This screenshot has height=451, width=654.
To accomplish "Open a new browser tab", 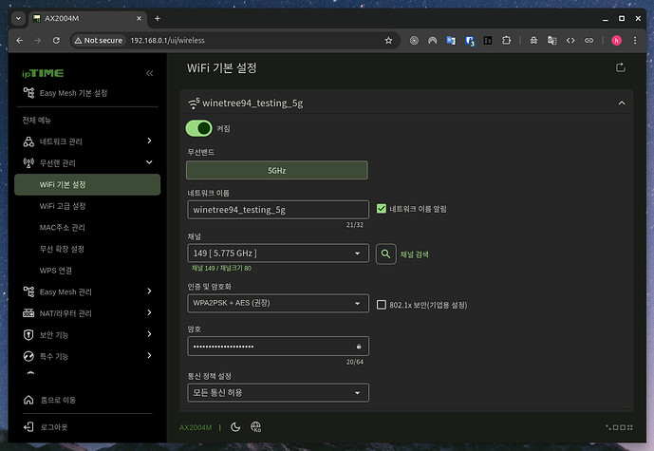I will tap(158, 18).
